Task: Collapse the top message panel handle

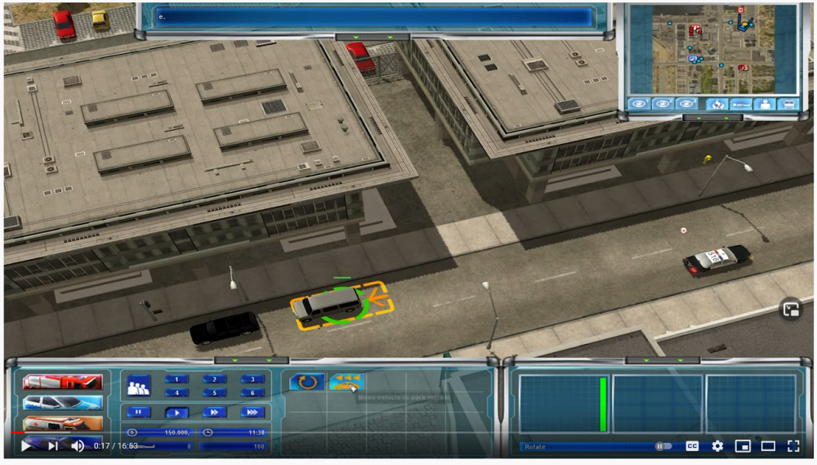Action: point(373,37)
